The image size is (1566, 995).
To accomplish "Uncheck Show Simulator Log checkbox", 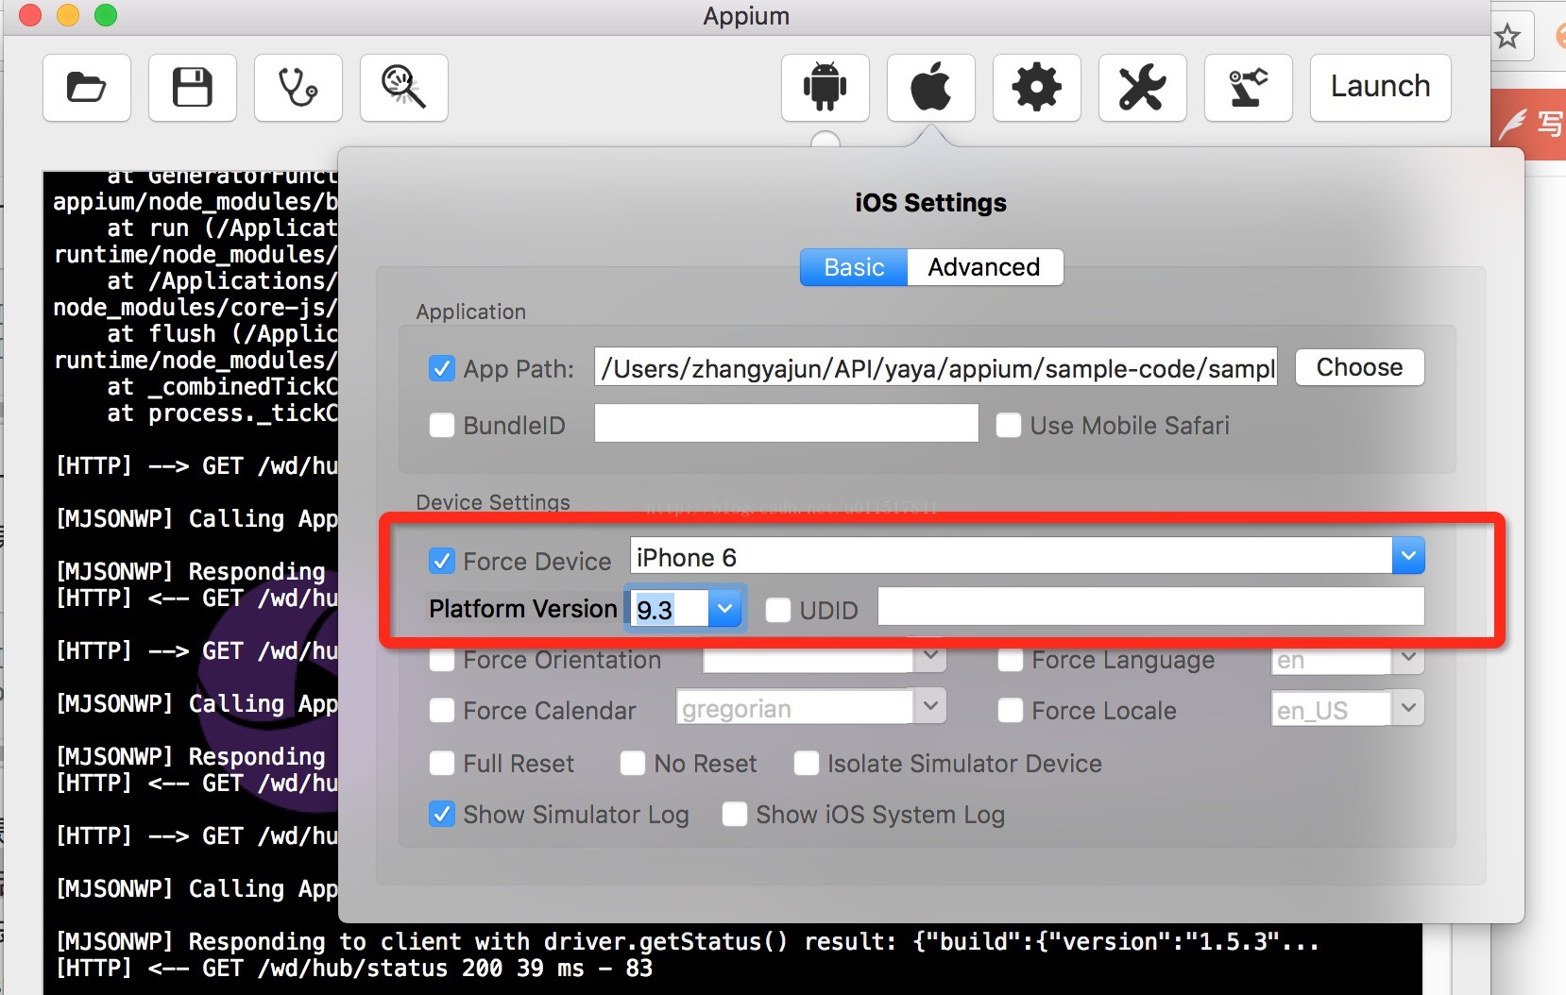I will [x=442, y=814].
